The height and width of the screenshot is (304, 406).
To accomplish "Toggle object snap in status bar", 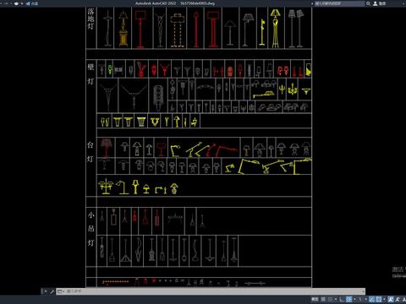I will click(379, 299).
